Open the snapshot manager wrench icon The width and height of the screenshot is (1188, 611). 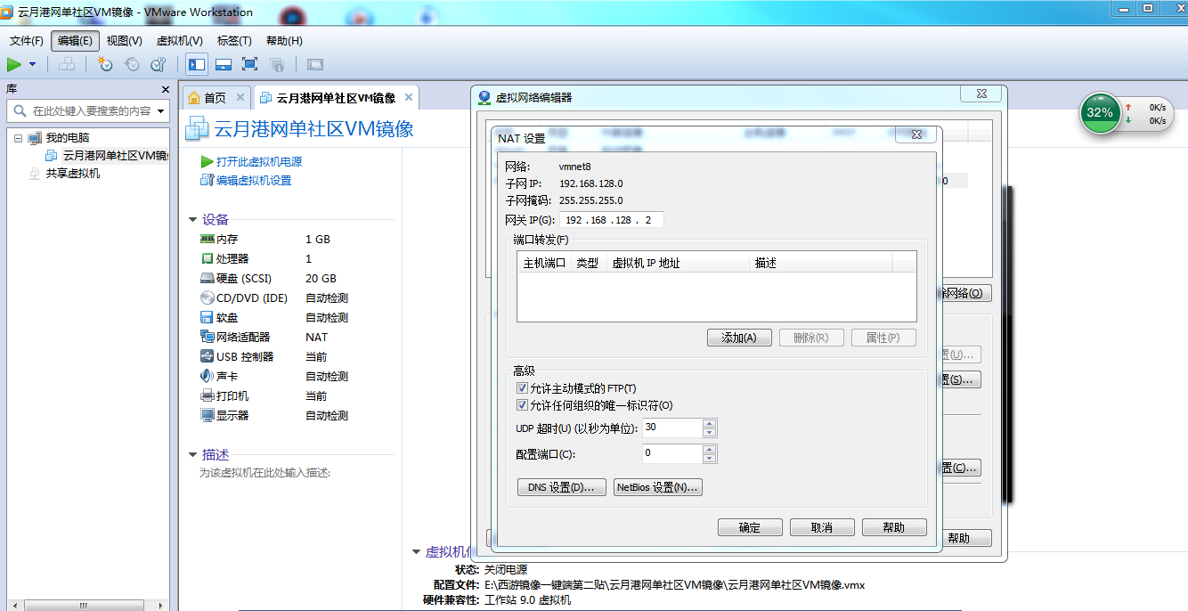click(x=158, y=64)
